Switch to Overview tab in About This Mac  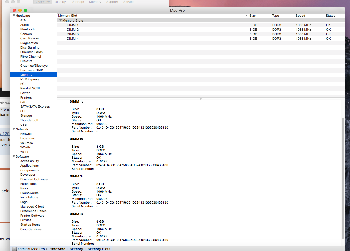[x=43, y=2]
